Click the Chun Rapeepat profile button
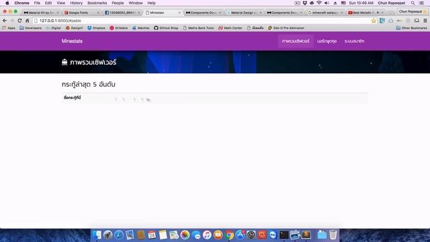 coord(412,12)
